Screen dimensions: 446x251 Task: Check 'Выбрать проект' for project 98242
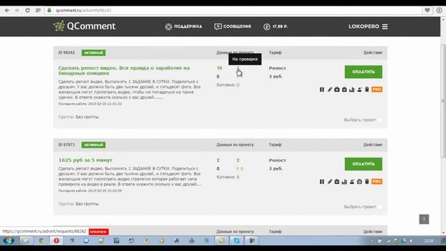pos(380,120)
